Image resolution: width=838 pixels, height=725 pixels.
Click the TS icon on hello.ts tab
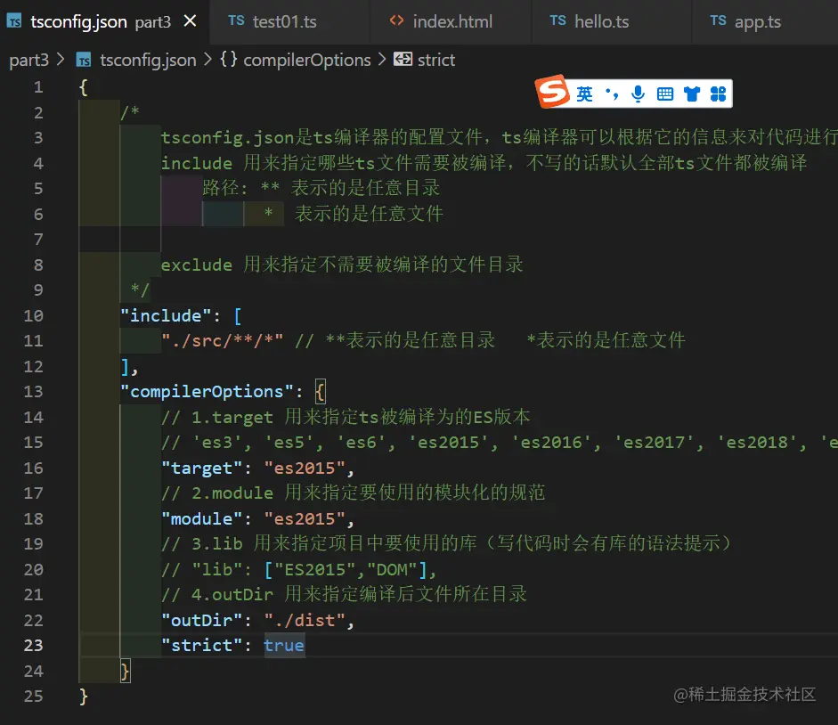click(558, 20)
